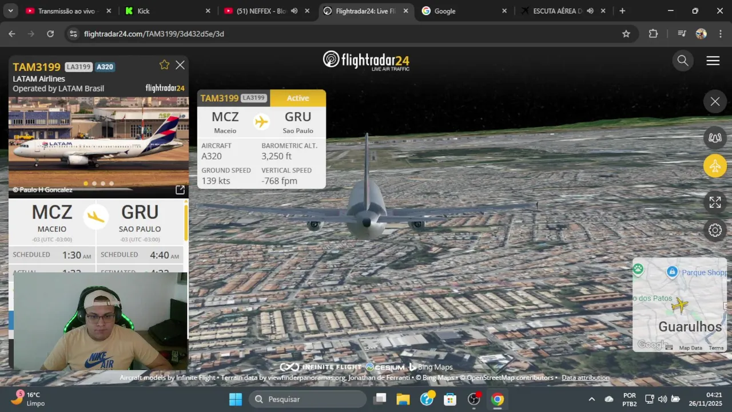The height and width of the screenshot is (412, 732).
Task: Expand the tab search dropdown arrow
Action: point(10,11)
